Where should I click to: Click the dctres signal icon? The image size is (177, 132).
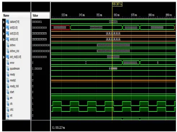(x=8, y=45)
